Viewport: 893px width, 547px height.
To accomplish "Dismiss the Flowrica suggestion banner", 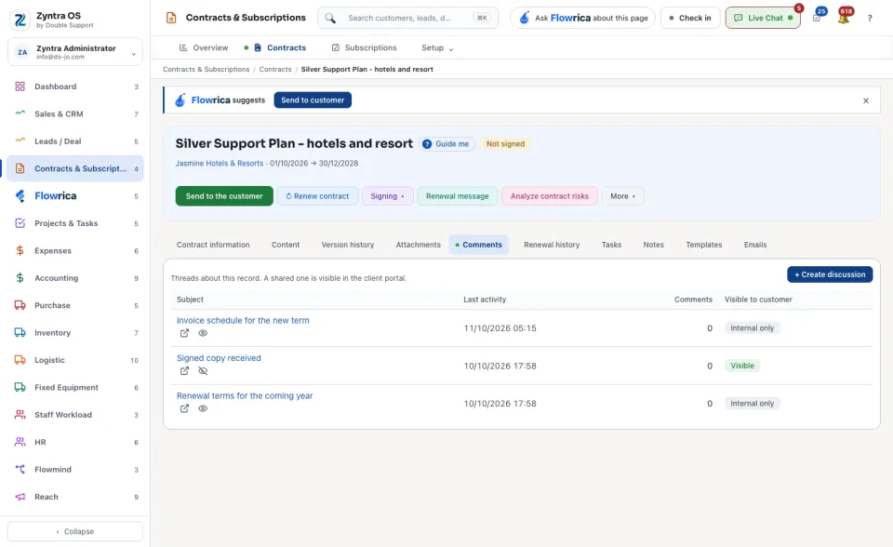I will 866,100.
